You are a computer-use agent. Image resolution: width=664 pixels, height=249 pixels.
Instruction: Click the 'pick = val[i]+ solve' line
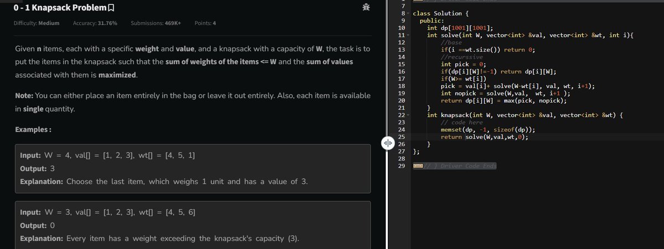point(518,86)
